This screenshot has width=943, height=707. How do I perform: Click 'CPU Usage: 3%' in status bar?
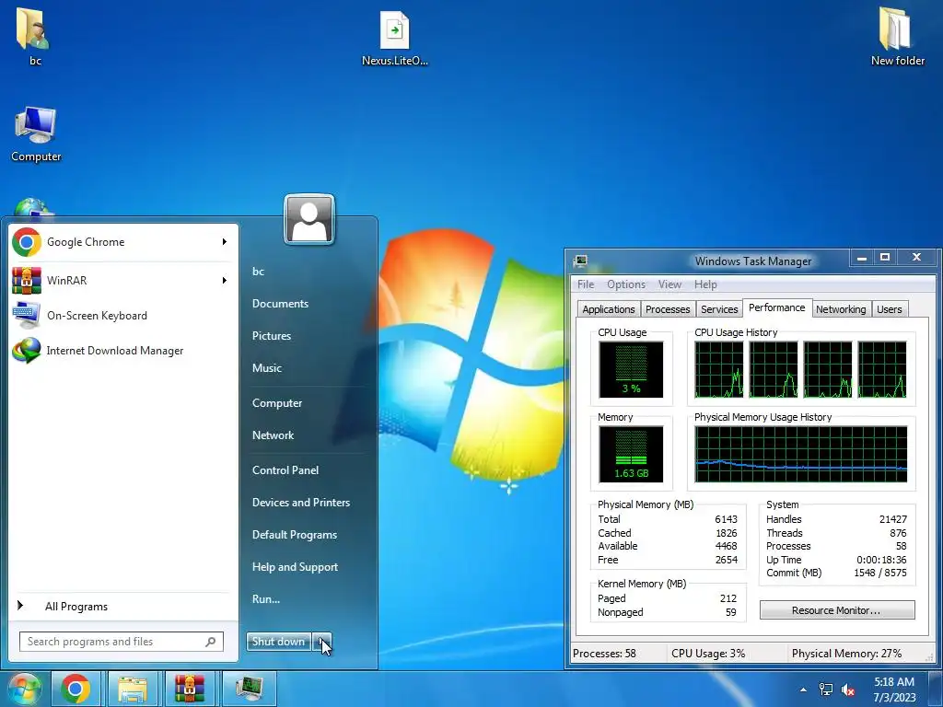708,654
